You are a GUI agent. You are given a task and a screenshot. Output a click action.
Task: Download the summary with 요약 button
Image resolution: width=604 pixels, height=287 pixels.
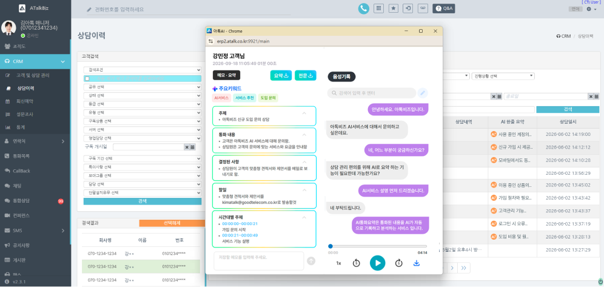click(x=281, y=75)
